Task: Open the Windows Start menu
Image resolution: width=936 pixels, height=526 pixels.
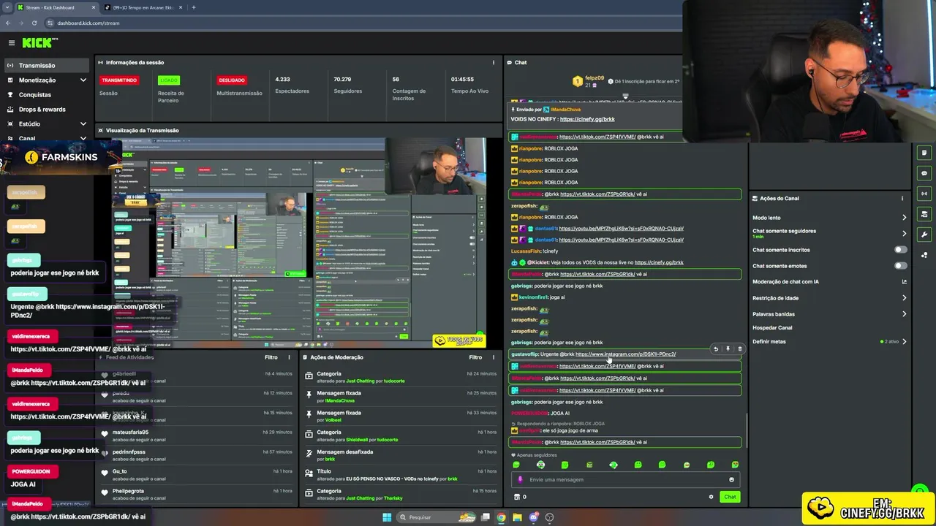Action: (387, 517)
